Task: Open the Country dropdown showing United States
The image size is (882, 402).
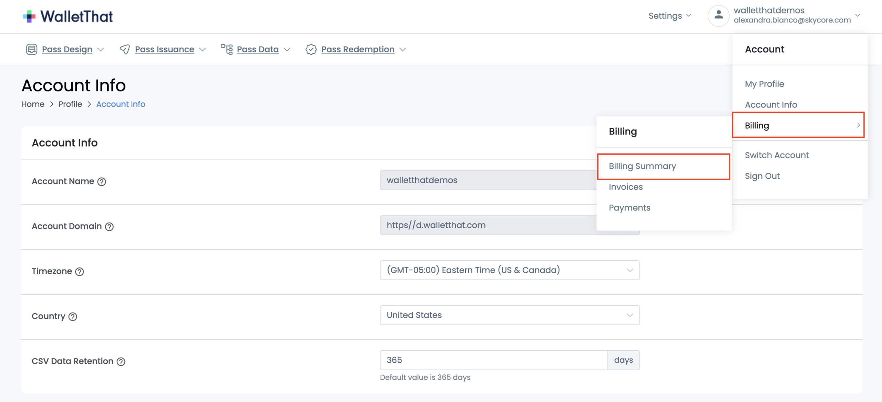Action: (x=510, y=315)
